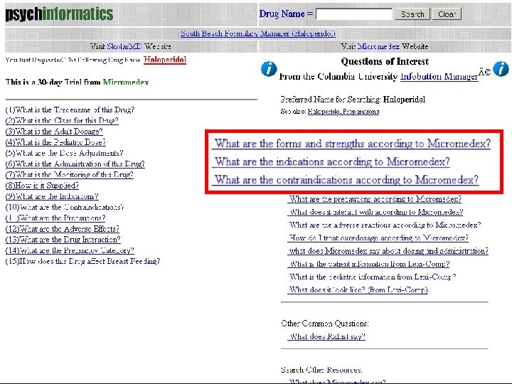Open South Beach Formulary Manager (Haloperidol) link
This screenshot has width=512, height=384.
(x=258, y=33)
